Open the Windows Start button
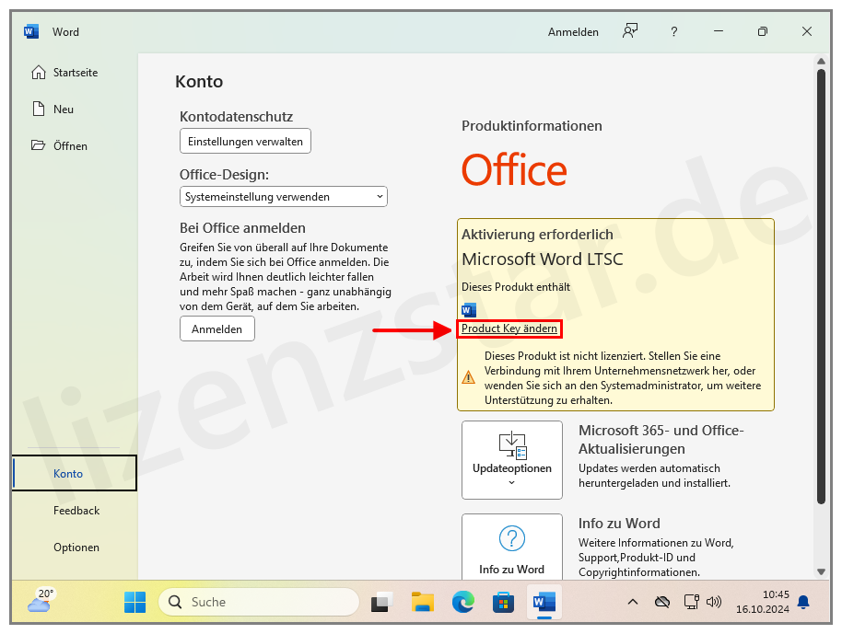Screen dimensions: 842x634 [134, 602]
